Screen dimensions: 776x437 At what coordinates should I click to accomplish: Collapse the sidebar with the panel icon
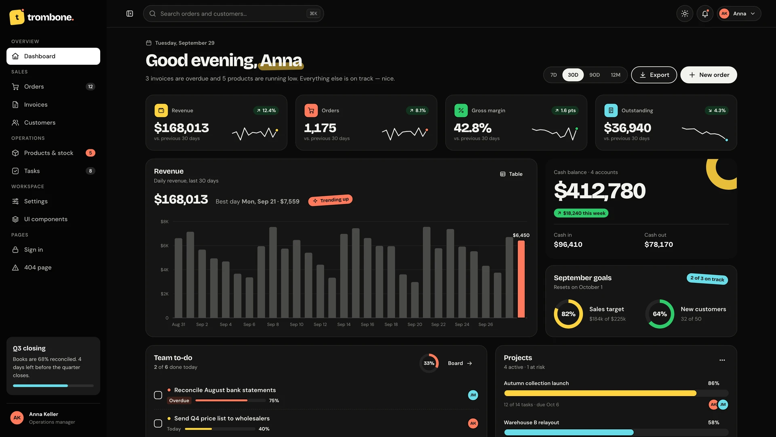130,14
